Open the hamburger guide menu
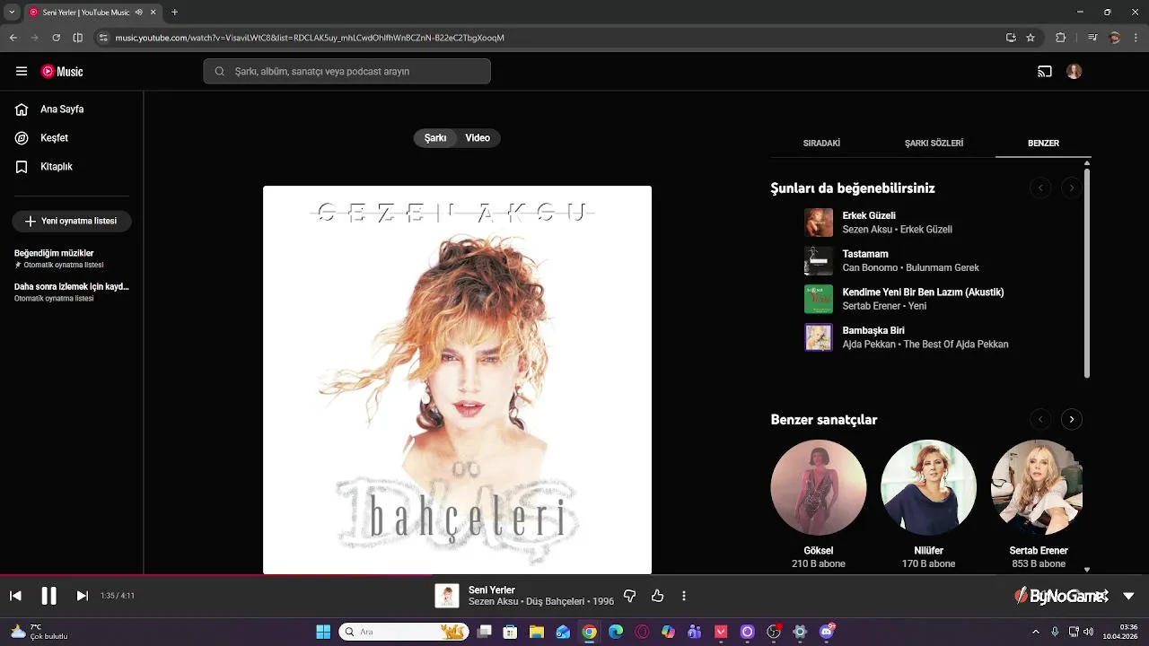The width and height of the screenshot is (1149, 646). [x=22, y=72]
